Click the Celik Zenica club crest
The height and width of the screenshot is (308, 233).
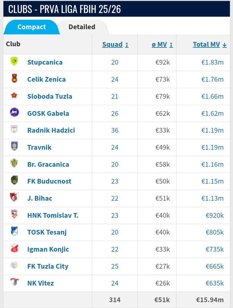click(14, 78)
